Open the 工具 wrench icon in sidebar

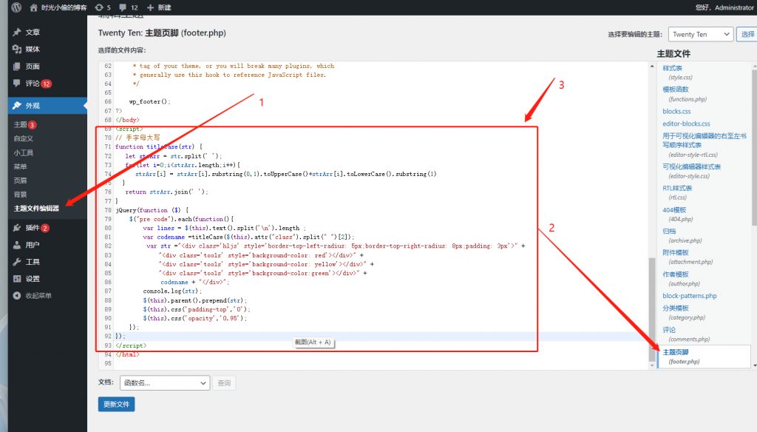[x=17, y=261]
